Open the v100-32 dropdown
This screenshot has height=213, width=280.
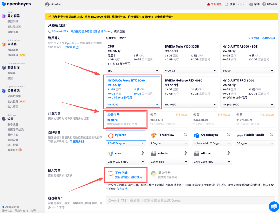tap(190, 71)
